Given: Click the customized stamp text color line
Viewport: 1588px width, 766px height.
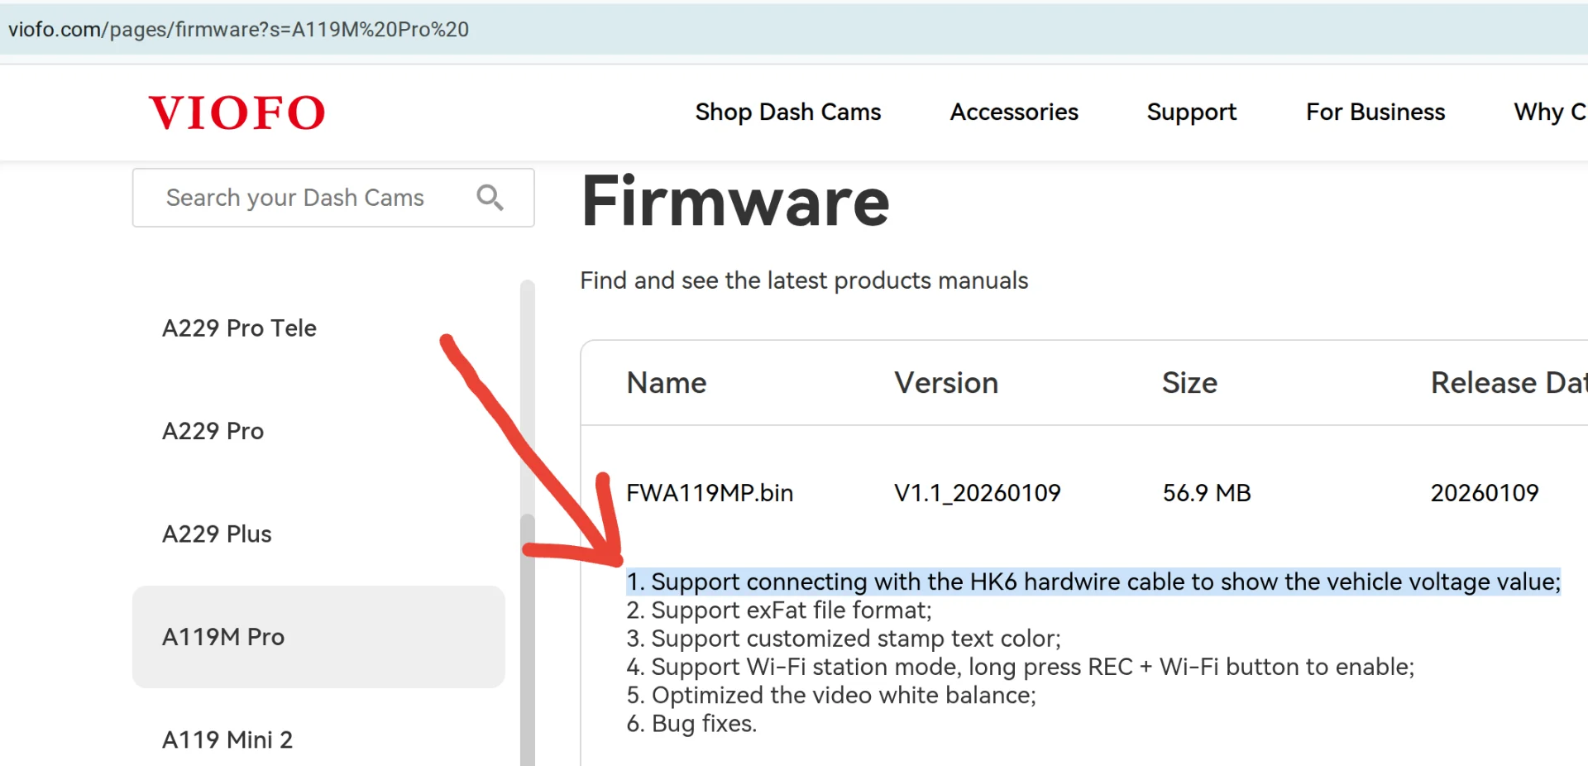Looking at the screenshot, I should tap(844, 639).
